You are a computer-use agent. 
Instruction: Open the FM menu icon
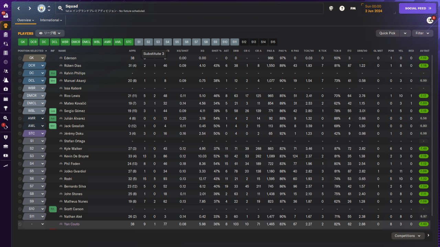pos(353,8)
